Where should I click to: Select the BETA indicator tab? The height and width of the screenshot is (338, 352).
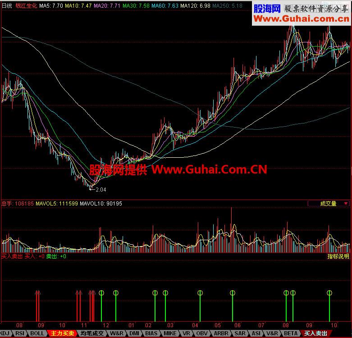click(291, 333)
